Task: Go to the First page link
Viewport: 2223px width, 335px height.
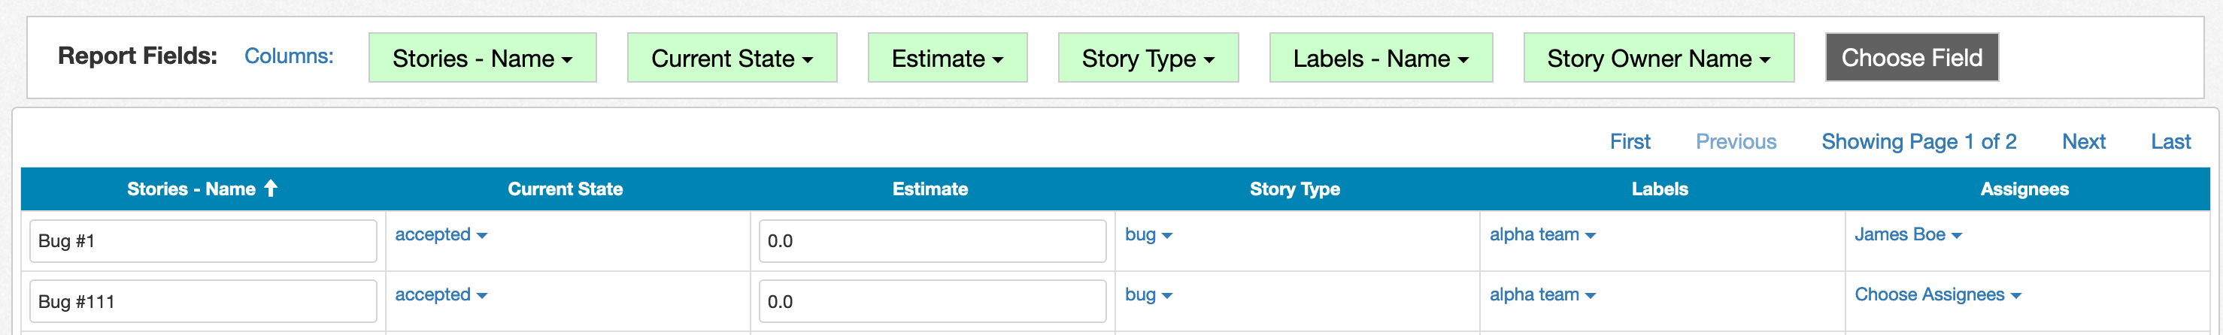Action: coord(1630,142)
